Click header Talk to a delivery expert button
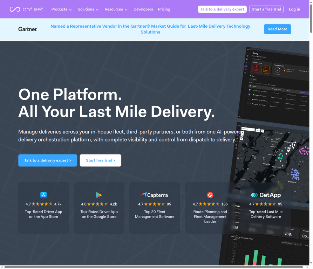This screenshot has width=313, height=269. (x=222, y=9)
